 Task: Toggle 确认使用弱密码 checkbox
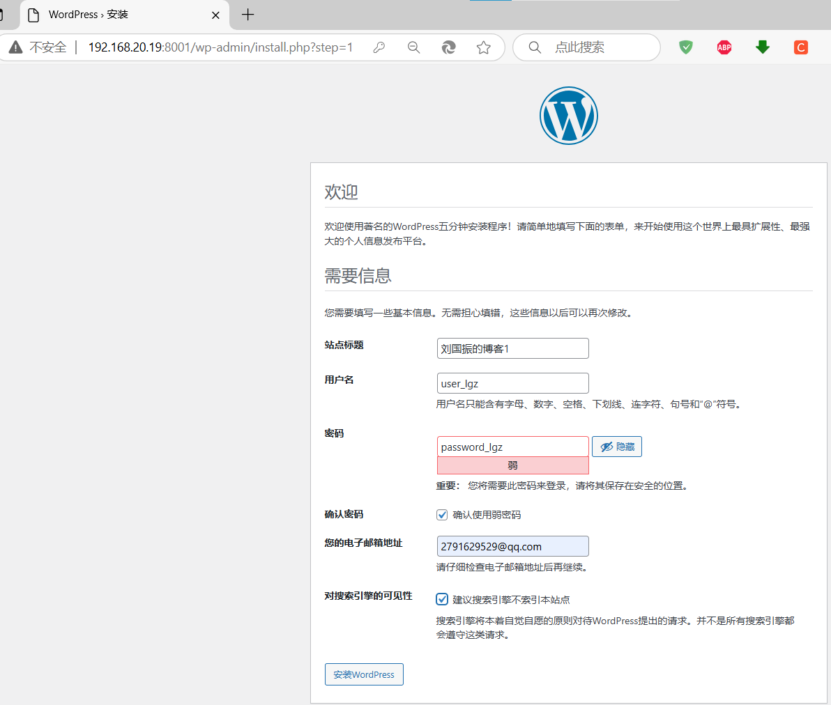442,515
